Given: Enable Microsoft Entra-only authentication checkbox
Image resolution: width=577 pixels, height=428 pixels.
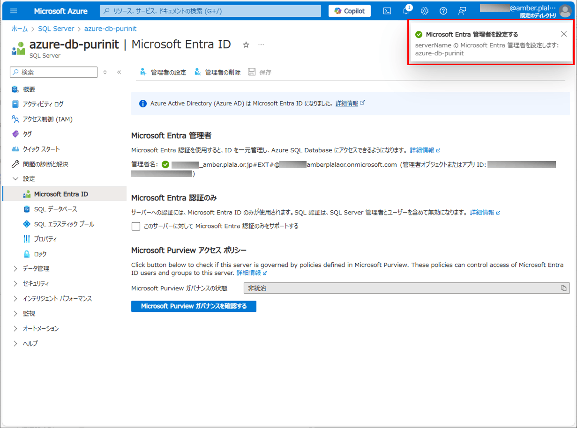Looking at the screenshot, I should tap(136, 226).
